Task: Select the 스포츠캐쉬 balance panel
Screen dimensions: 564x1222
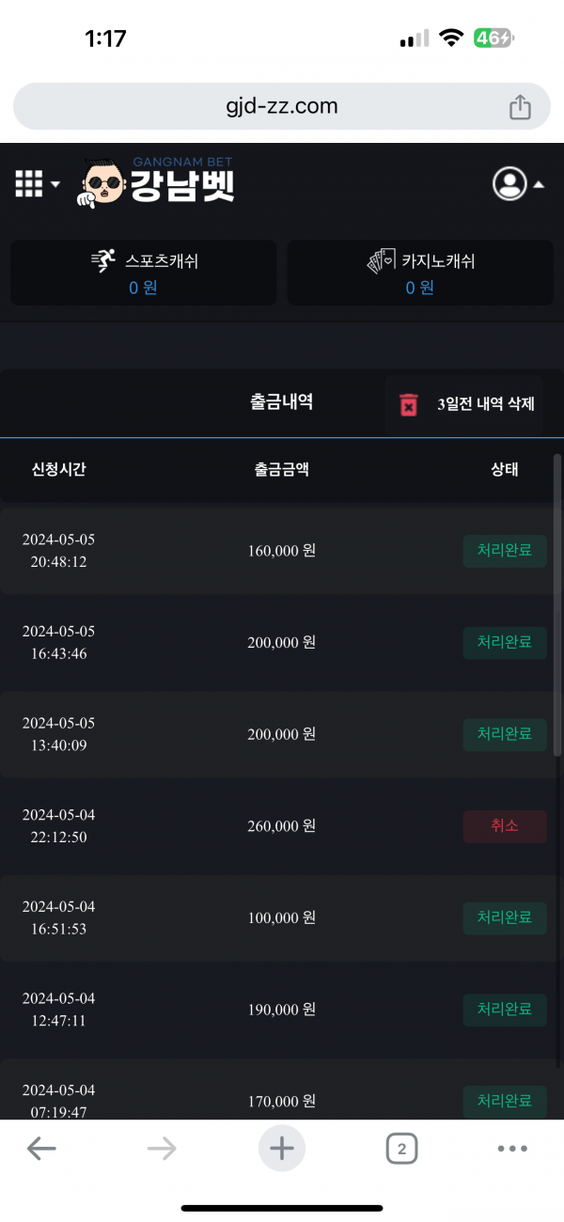Action: click(x=144, y=273)
